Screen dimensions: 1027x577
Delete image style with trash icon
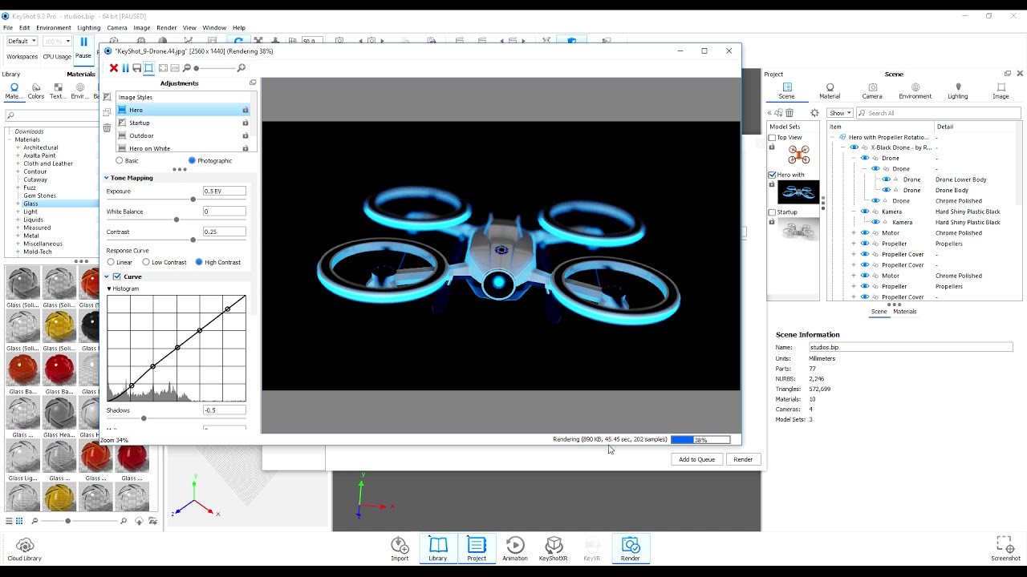[107, 127]
